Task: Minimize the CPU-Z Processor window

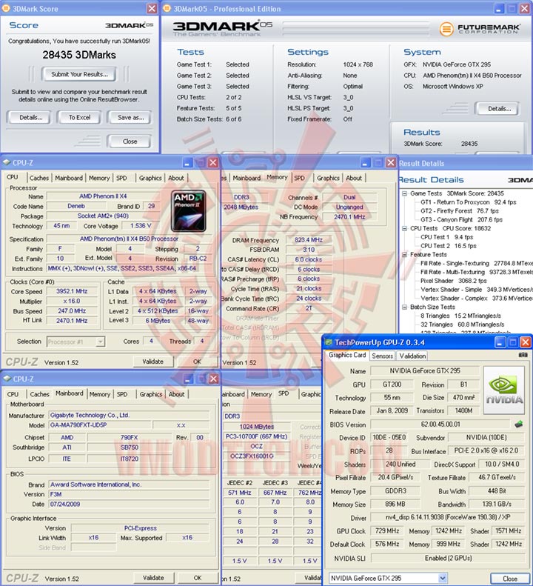Action: click(187, 162)
